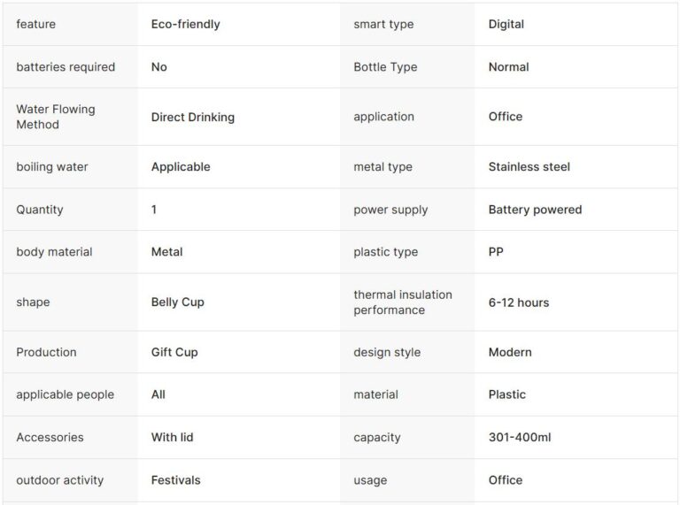Click the 'Eco-friendly' feature value
The image size is (680, 505).
(x=185, y=25)
